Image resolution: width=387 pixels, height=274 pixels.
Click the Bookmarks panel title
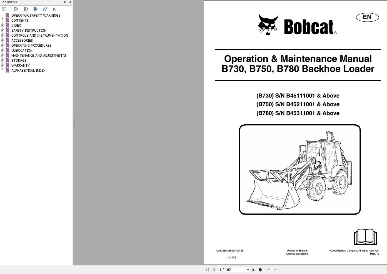[x=9, y=2]
